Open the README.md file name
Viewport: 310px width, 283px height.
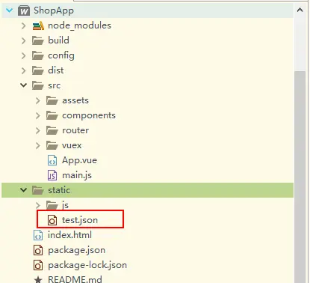75,279
